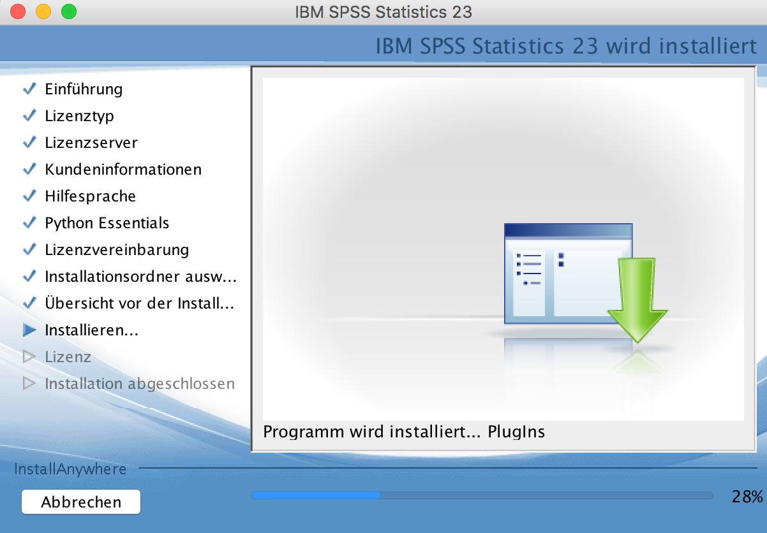Select the Installation abgeschlossen step label
This screenshot has width=767, height=533.
click(140, 384)
